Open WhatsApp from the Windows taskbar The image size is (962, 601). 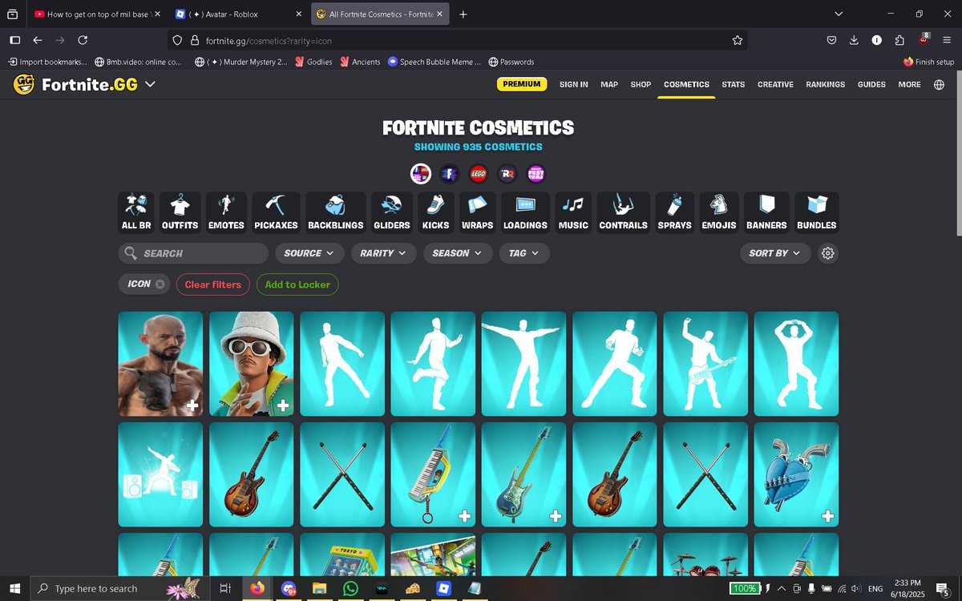click(x=350, y=588)
